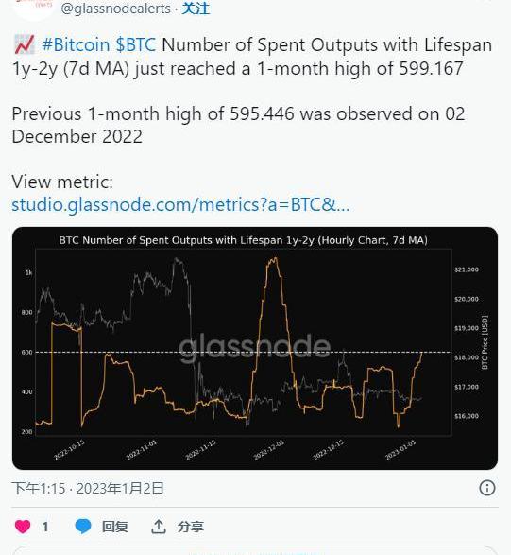
Task: Click the info circle icon beside timestamp
Action: [487, 488]
